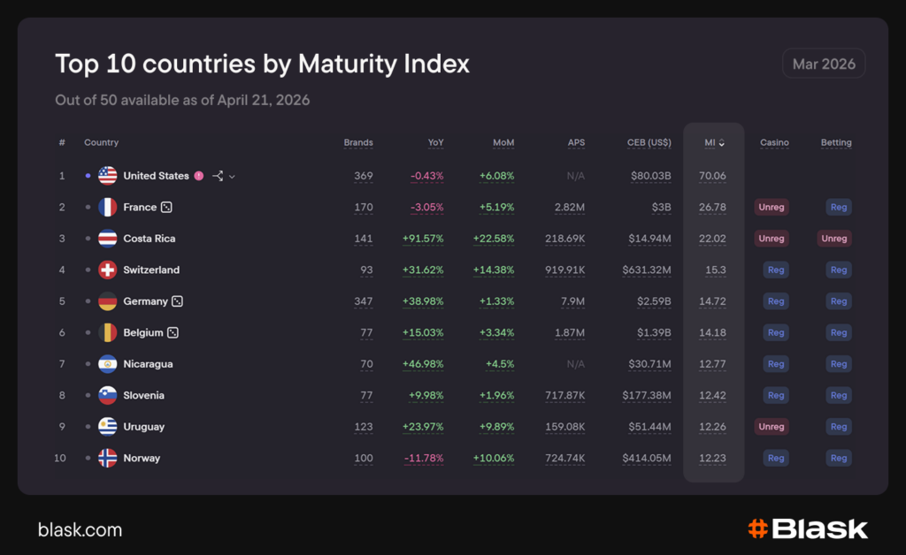The width and height of the screenshot is (906, 555).
Task: Click Slovenia's 12.42 MI value
Action: (x=712, y=396)
